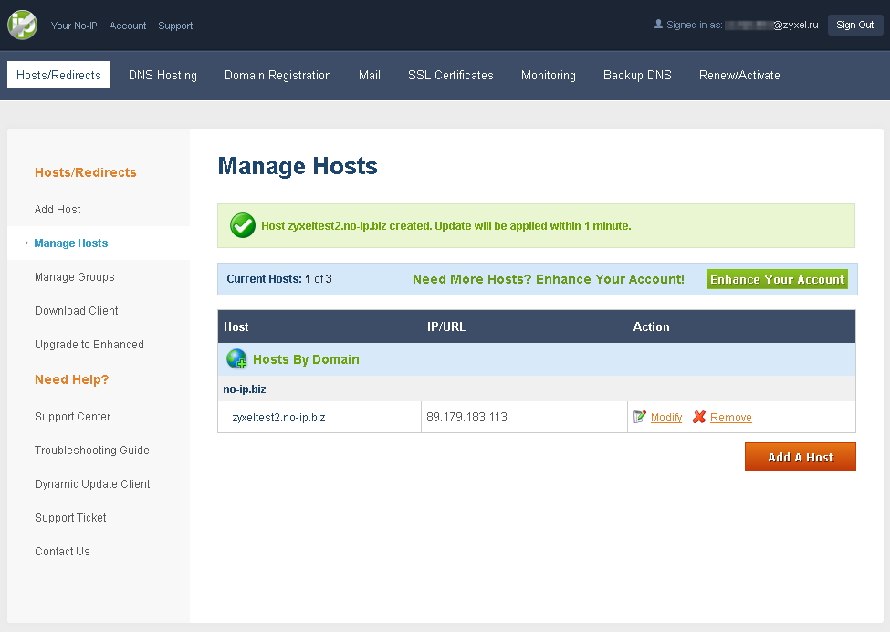Screen dimensions: 890x632
Task: Go to the Monitoring tab
Action: (548, 75)
